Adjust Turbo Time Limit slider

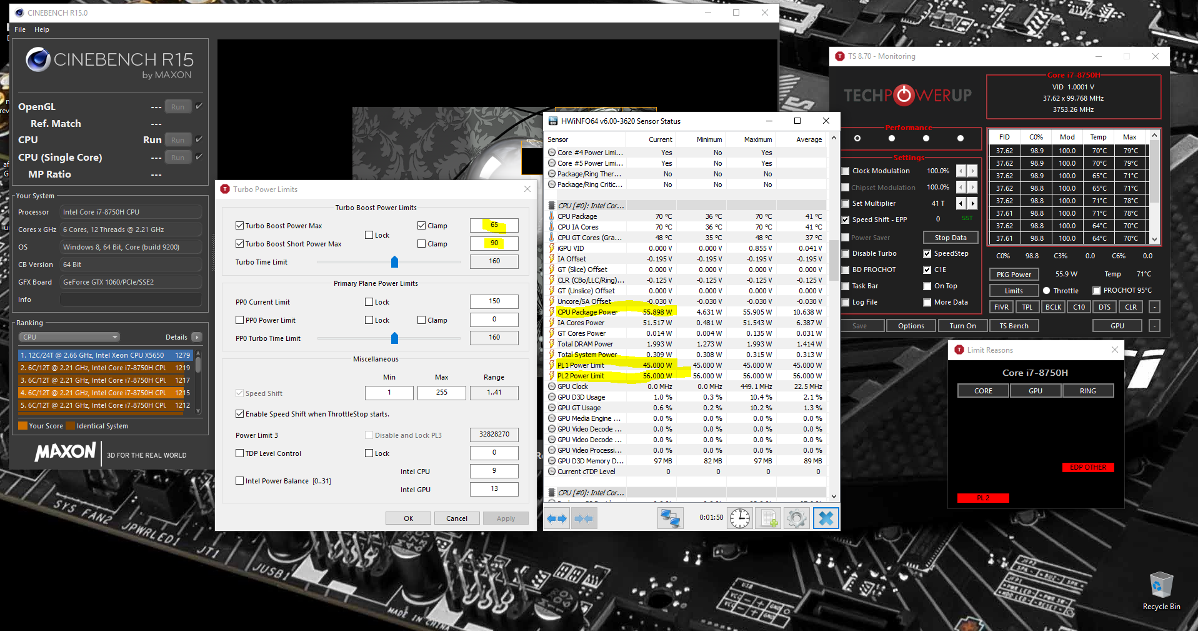[394, 261]
